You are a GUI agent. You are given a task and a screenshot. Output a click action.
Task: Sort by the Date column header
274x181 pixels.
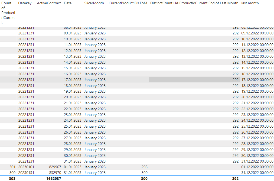[68, 3]
